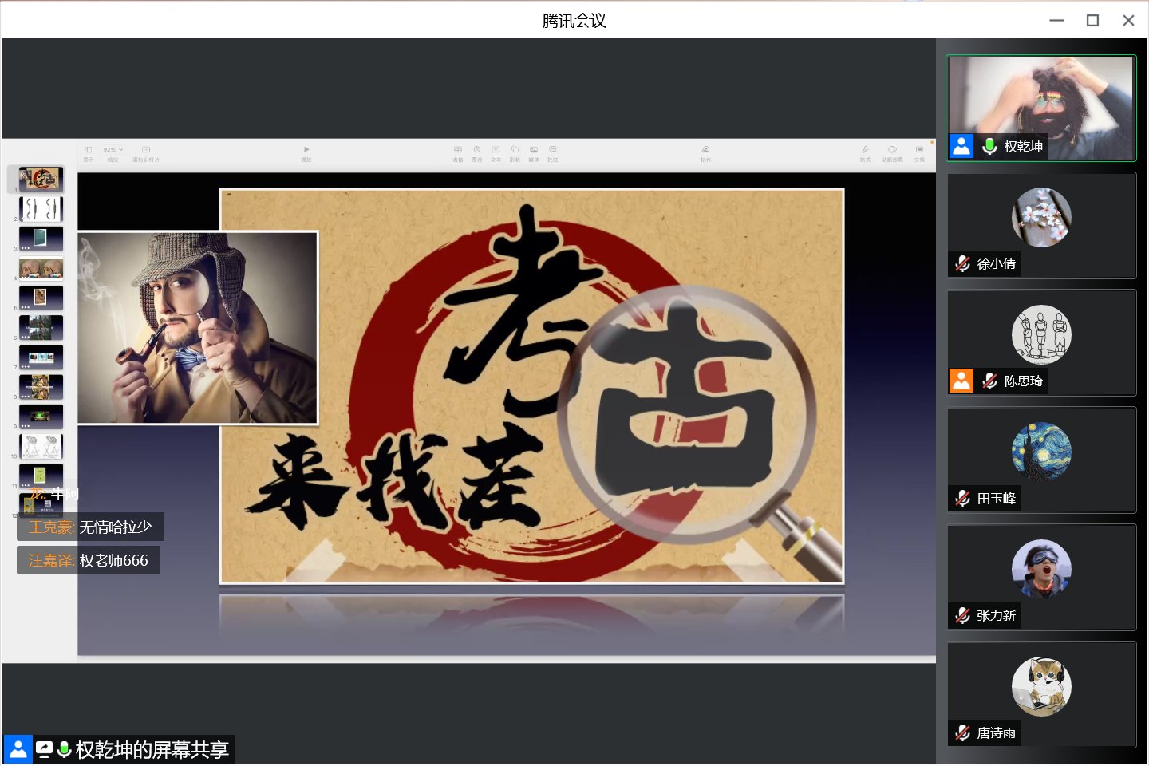Viewport: 1149px width, 766px height.
Task: Open the Media (媒体) insert icon
Action: point(534,150)
